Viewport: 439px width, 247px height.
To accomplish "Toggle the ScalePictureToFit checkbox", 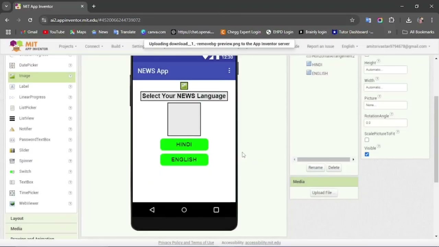I will click(367, 140).
